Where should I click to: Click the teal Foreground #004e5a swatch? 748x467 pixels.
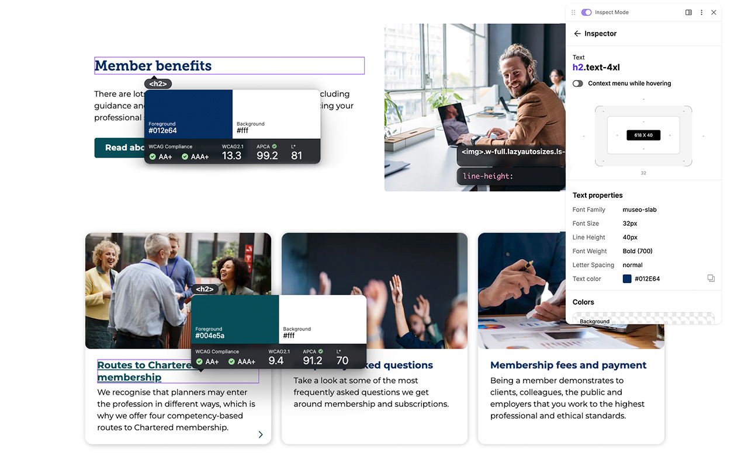click(x=235, y=319)
